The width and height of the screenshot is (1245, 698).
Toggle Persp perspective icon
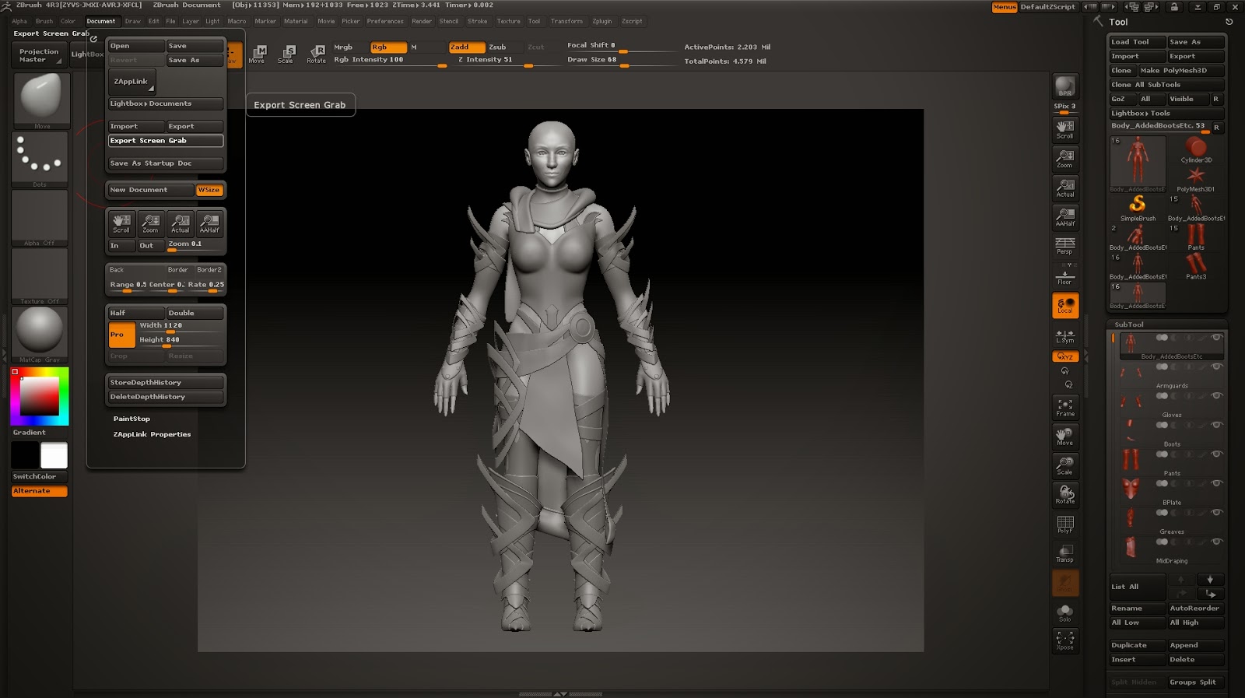pos(1064,246)
